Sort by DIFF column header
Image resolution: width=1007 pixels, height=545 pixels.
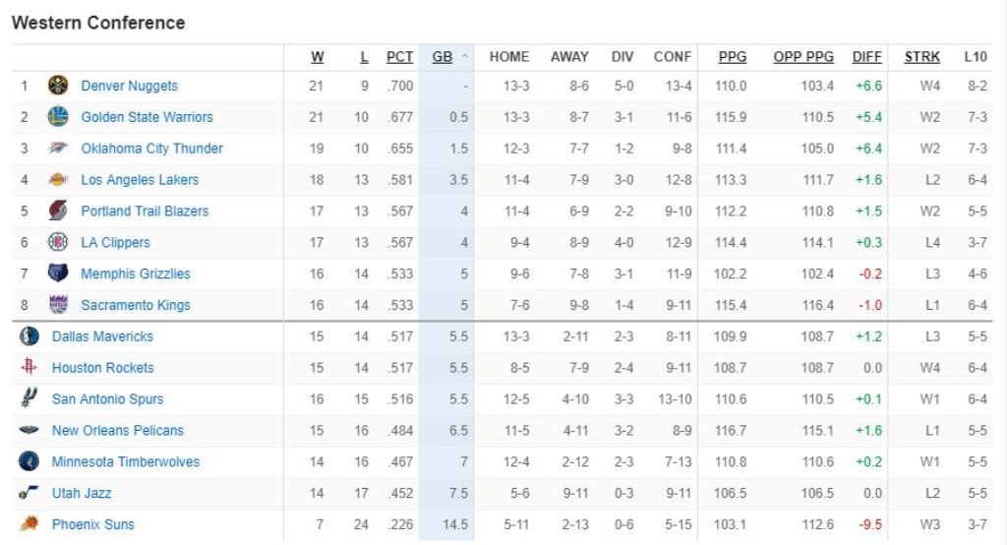[x=866, y=57]
